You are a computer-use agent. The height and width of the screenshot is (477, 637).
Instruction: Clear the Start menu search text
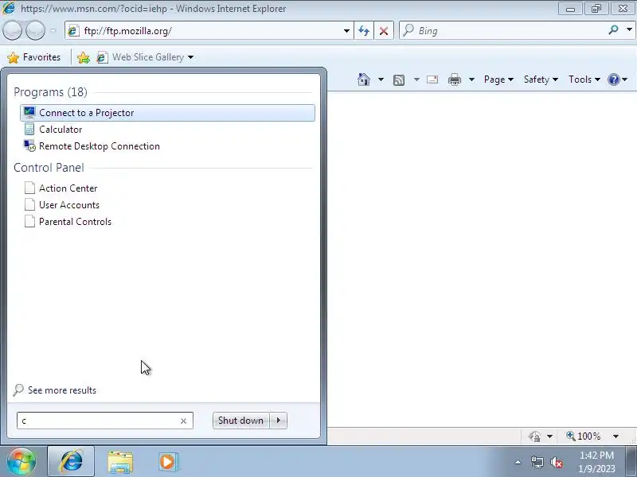[183, 421]
